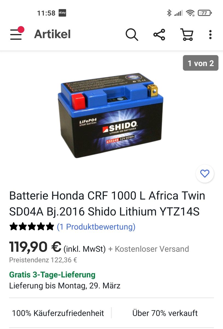Tap the search magnifier icon
Image resolution: width=223 pixels, height=329 pixels.
(x=132, y=35)
